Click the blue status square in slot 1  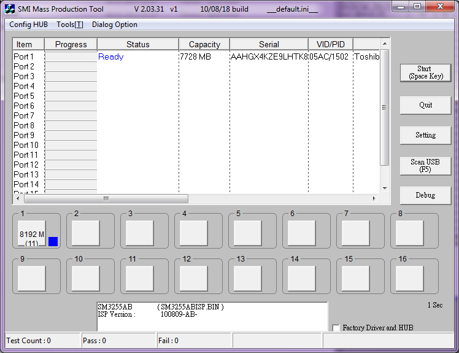(x=53, y=241)
